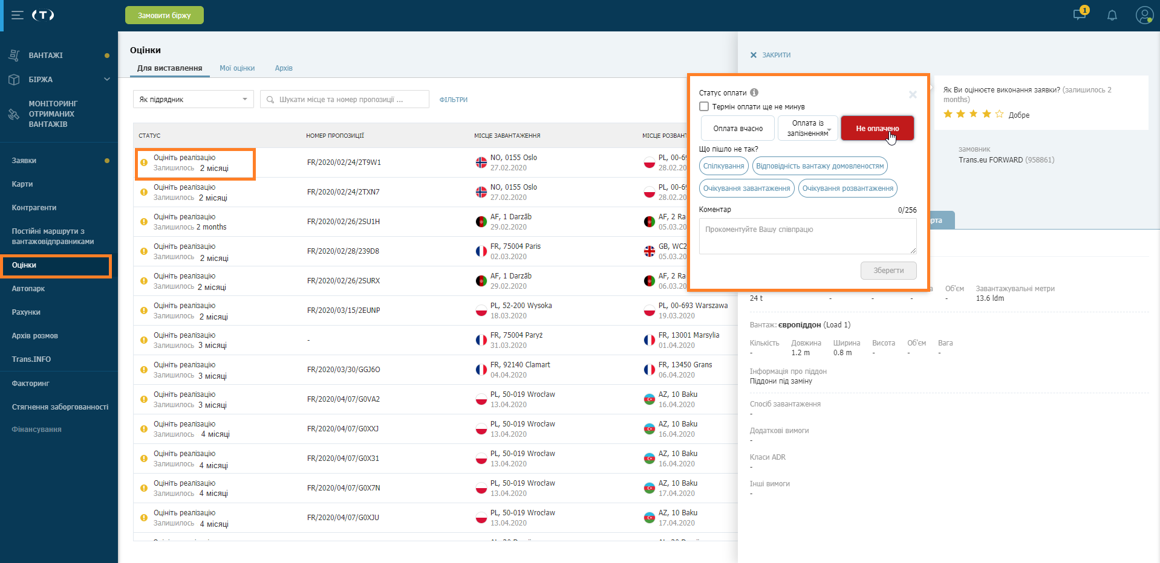
Task: Switch to the 'Архів' tab
Action: tap(284, 68)
